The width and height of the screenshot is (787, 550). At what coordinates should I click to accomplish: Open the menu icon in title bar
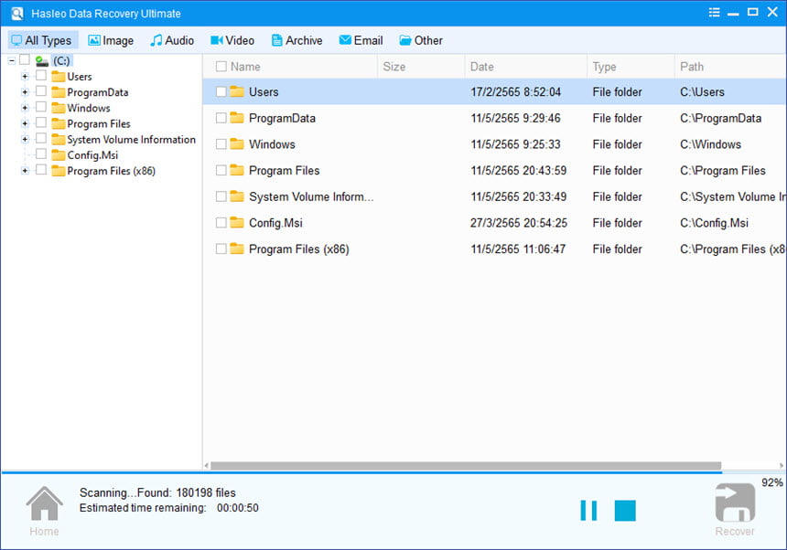tap(714, 13)
